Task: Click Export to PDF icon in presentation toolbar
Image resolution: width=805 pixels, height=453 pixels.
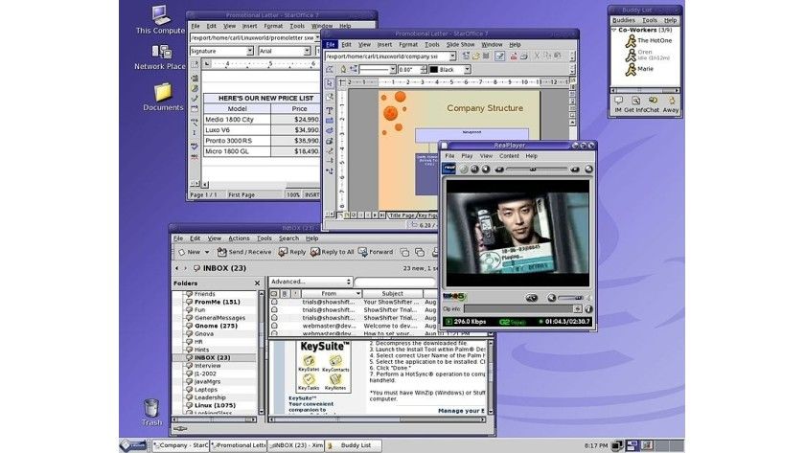Action: click(513, 57)
